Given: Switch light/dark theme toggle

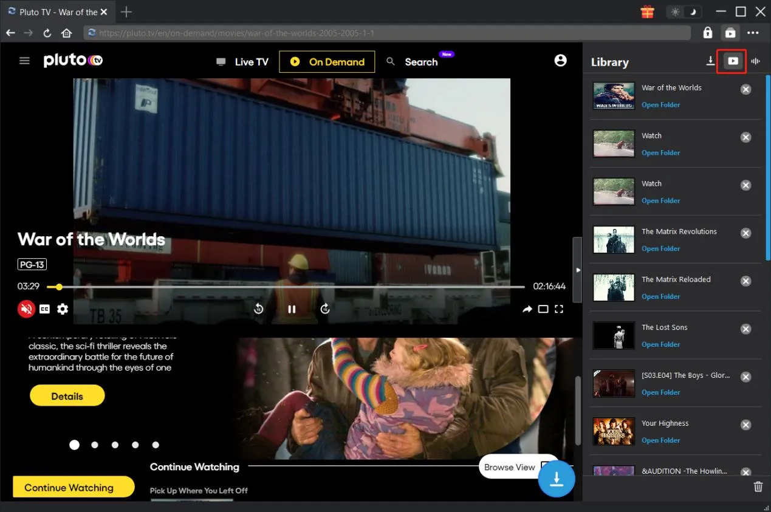Looking at the screenshot, I should [x=684, y=12].
